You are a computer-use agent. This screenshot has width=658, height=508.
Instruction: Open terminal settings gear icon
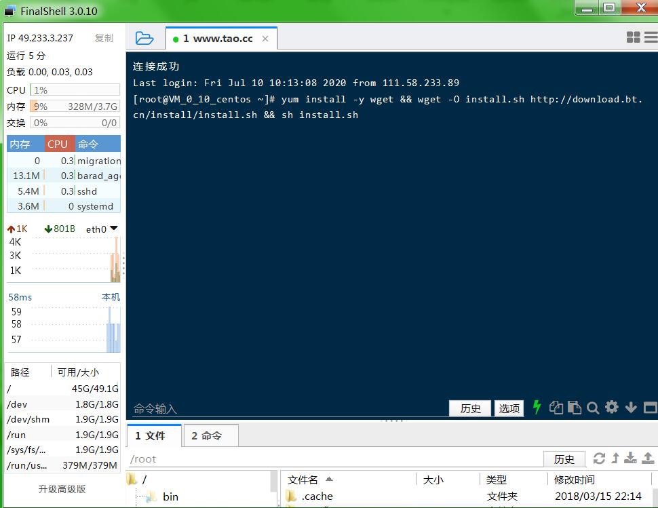tap(612, 407)
